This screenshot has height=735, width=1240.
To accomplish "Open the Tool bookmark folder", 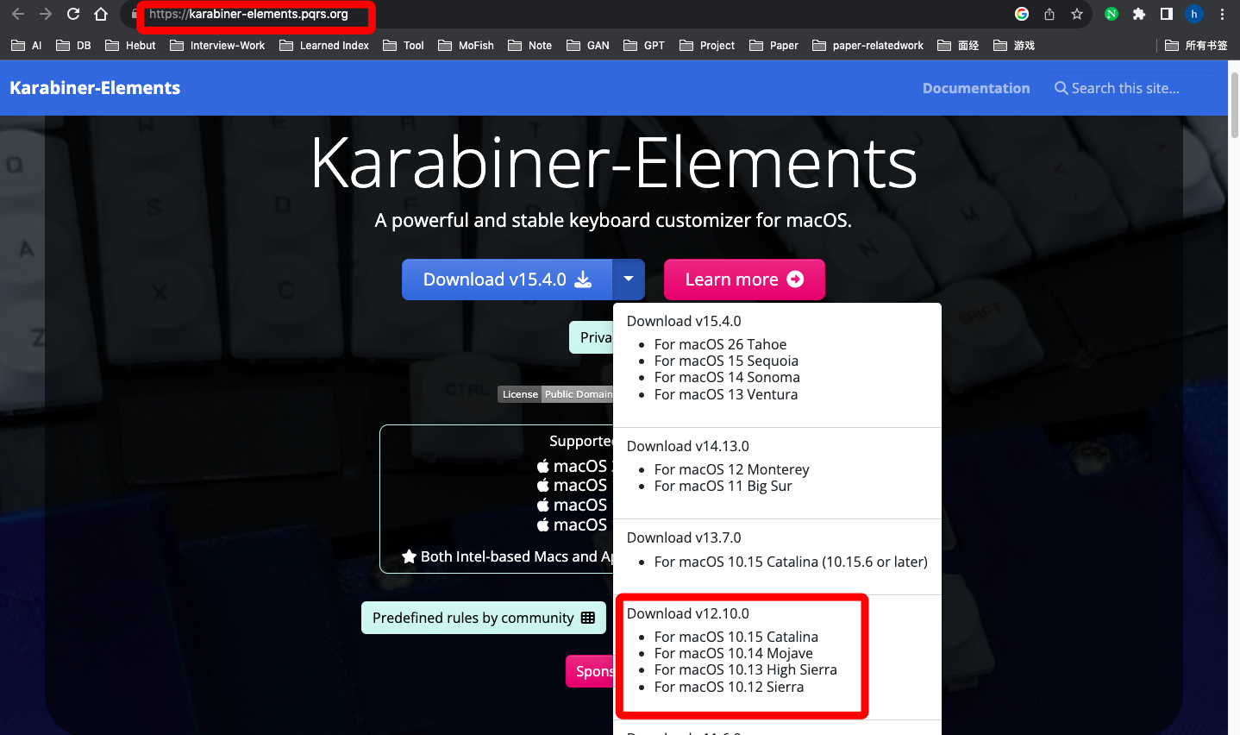I will (x=404, y=45).
